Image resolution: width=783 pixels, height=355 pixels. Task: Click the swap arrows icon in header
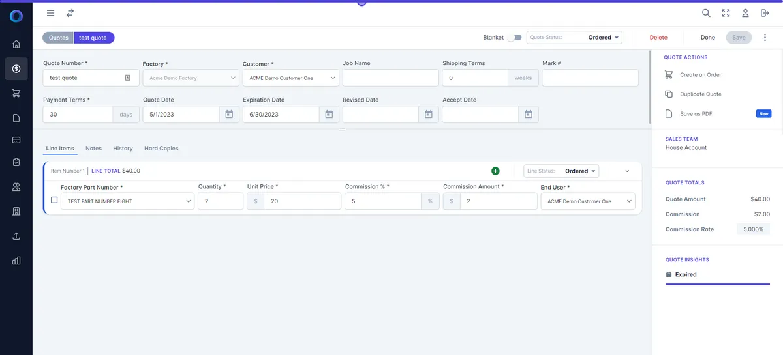coord(70,13)
